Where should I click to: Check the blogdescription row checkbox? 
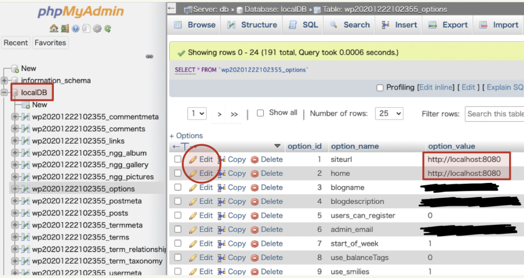click(178, 201)
